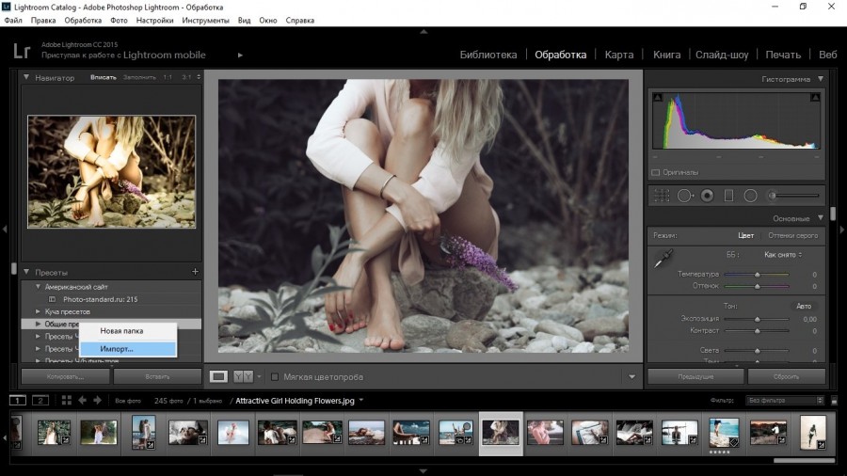Select the Radial Filter tool

(750, 196)
